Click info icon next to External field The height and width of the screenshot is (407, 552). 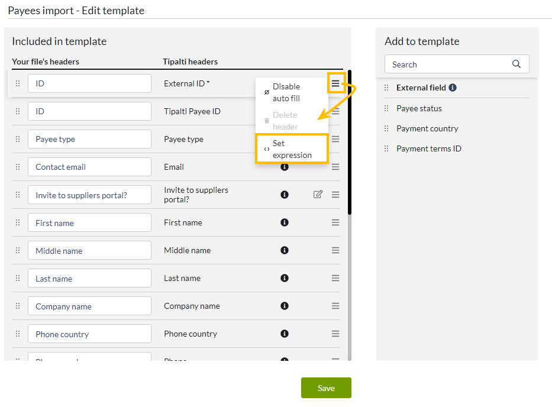pyautogui.click(x=453, y=88)
